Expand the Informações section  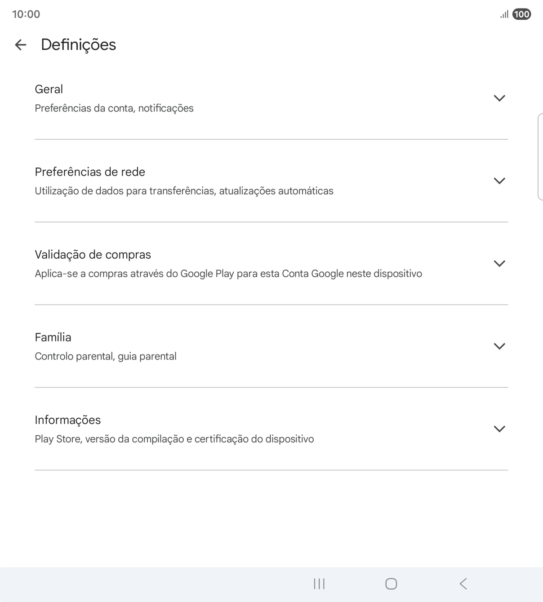click(500, 428)
